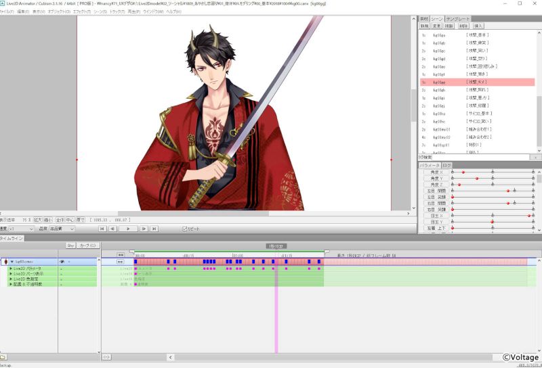
Task: Click the model thumbnail icon on the track
Action: pyautogui.click(x=5, y=262)
